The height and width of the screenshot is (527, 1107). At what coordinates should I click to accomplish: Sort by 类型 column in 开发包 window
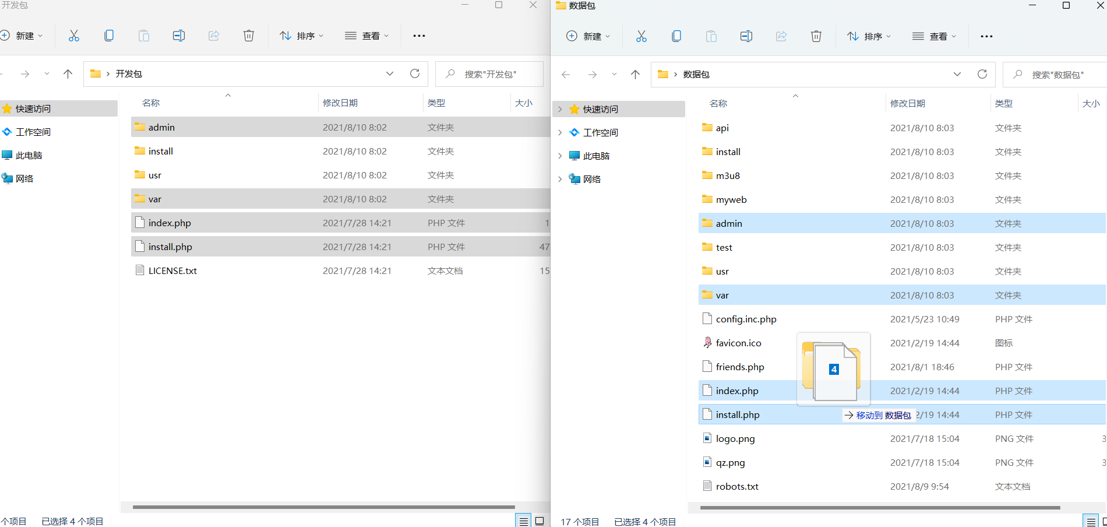pyautogui.click(x=436, y=103)
